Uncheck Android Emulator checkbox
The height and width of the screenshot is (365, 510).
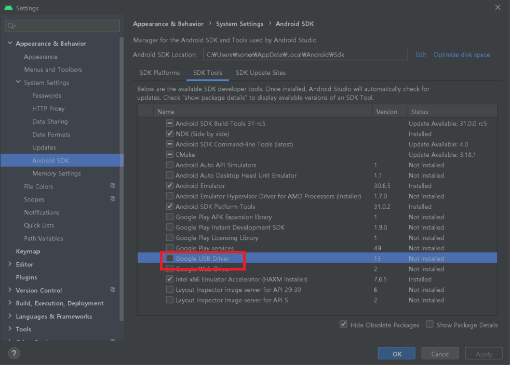coord(169,185)
